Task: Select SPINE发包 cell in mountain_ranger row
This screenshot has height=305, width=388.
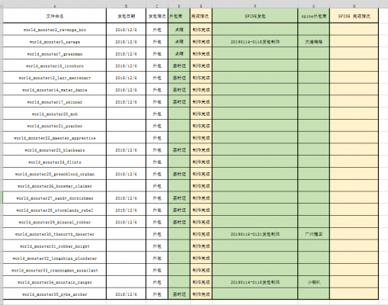Action: pyautogui.click(x=255, y=282)
